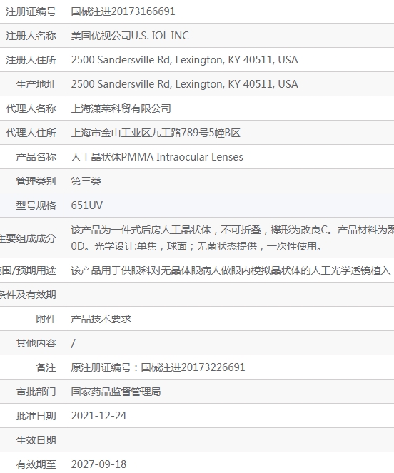The height and width of the screenshot is (473, 394).
Task: Select agent address 上海市金山工业区九工路789号5幢B区
Action: pos(156,133)
